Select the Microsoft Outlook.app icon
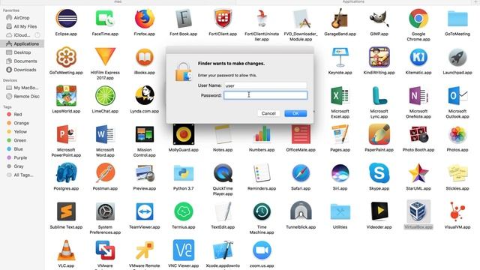This screenshot has width=480, height=270. point(457,96)
